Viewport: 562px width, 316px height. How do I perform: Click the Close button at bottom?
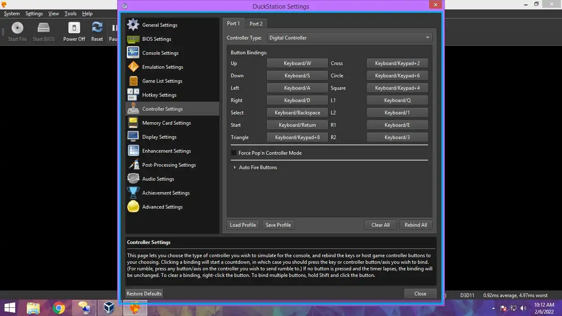(x=420, y=294)
